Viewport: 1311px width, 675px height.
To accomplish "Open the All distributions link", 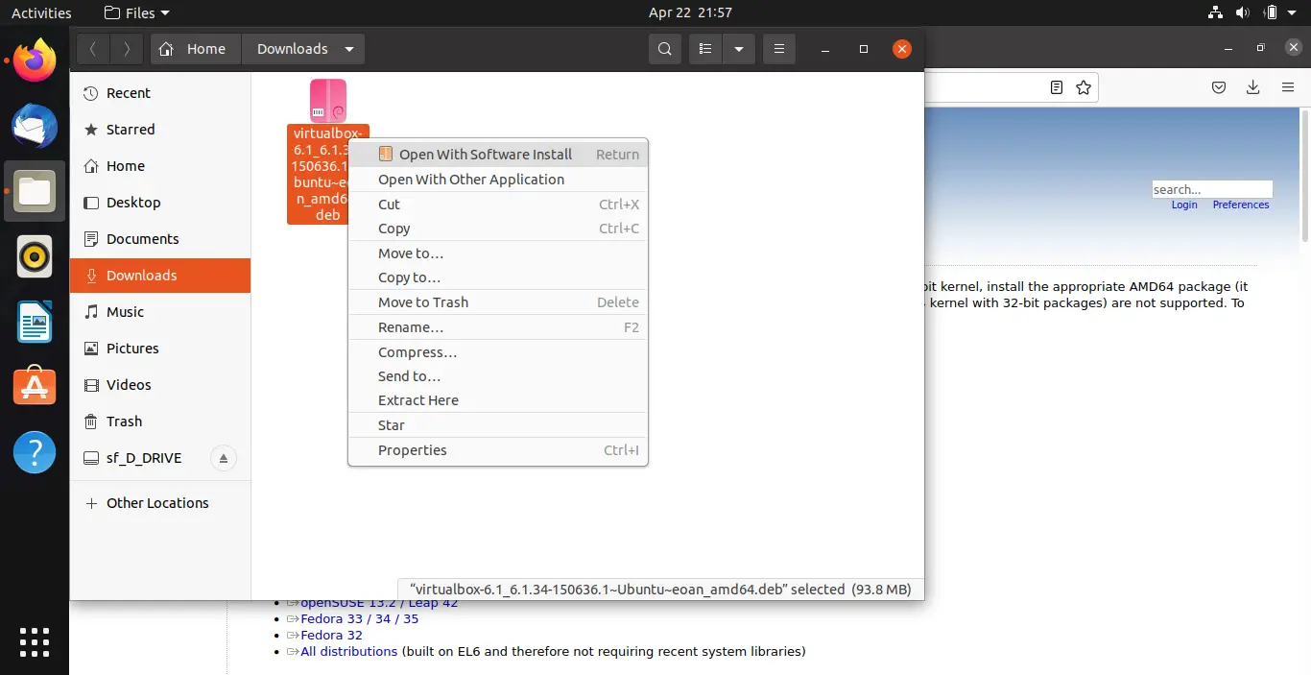I will point(348,651).
